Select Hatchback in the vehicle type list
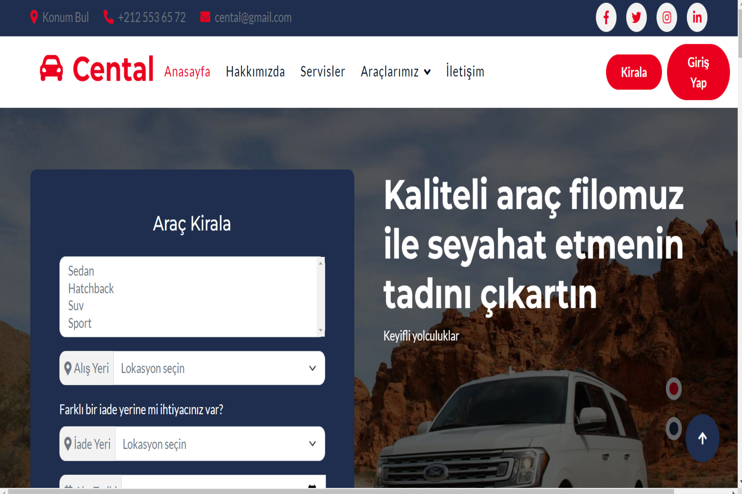 (x=91, y=289)
